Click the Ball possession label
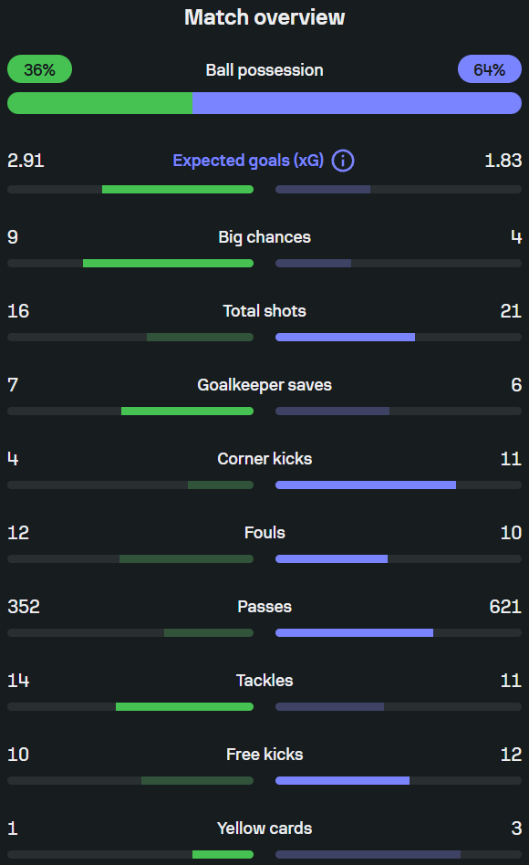 264,70
